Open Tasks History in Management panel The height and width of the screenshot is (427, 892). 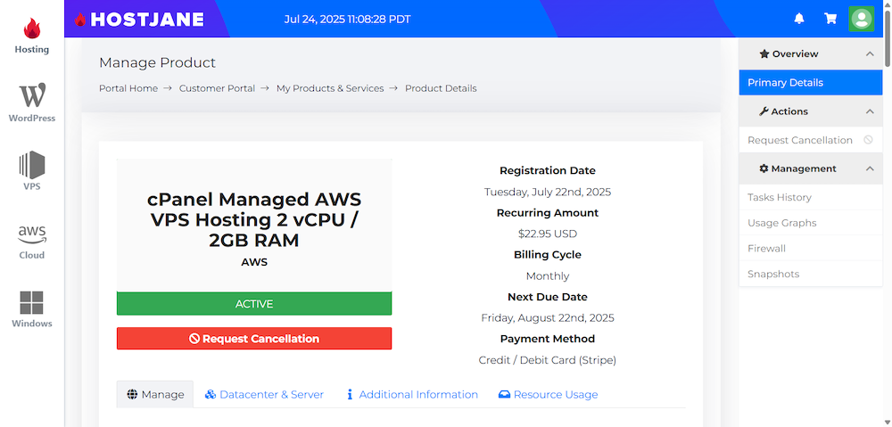coord(811,197)
